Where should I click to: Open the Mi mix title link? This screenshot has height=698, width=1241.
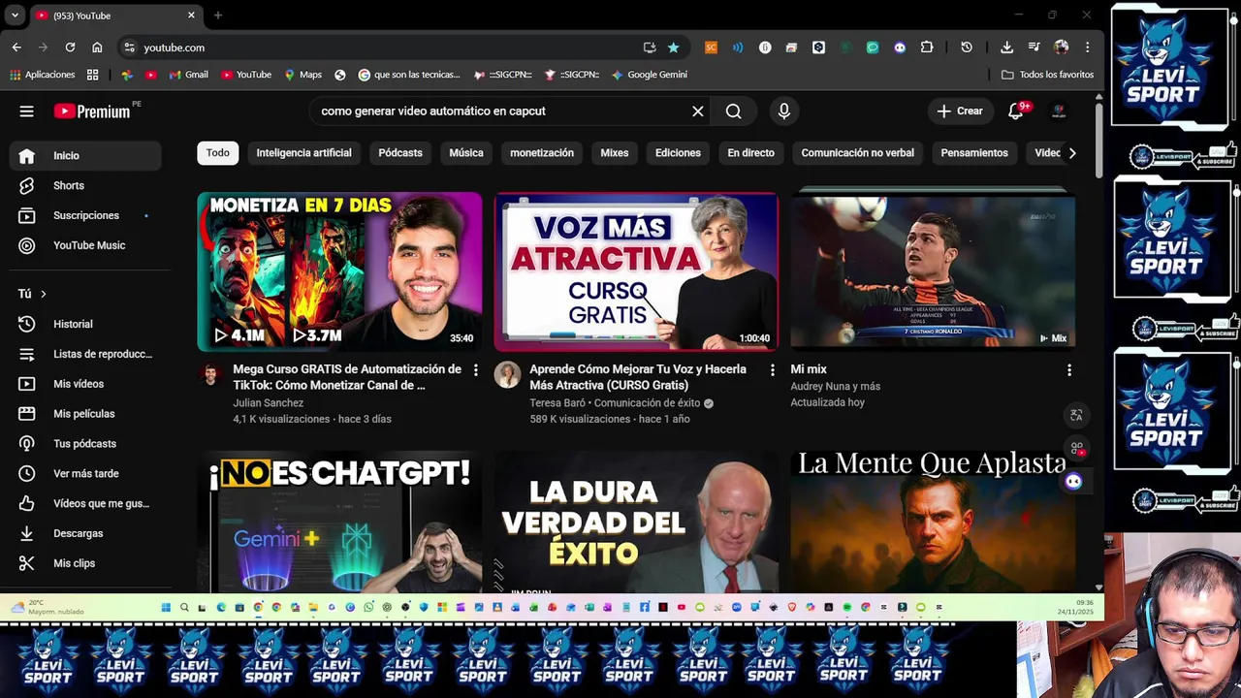(809, 369)
